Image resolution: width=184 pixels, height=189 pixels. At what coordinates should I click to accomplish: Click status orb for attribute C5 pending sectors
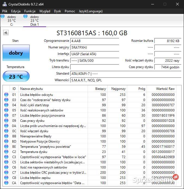point(6,162)
